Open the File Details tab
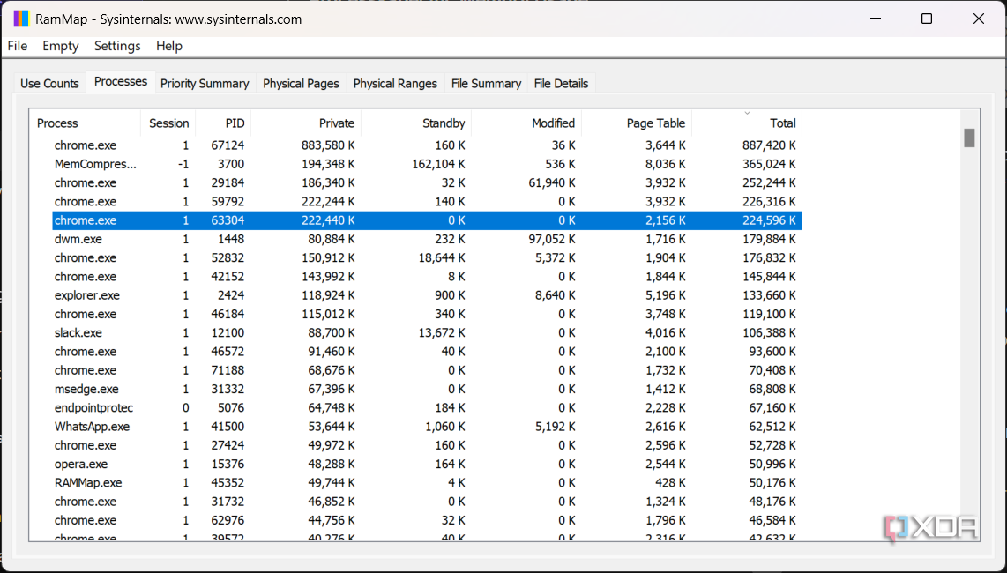 (x=561, y=84)
